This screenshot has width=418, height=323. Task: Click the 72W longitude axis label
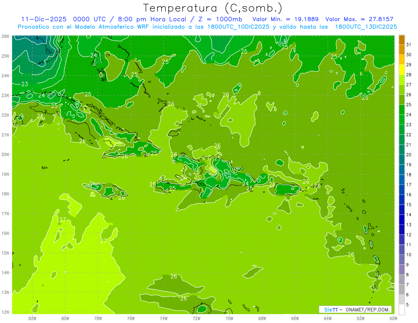tap(196, 318)
